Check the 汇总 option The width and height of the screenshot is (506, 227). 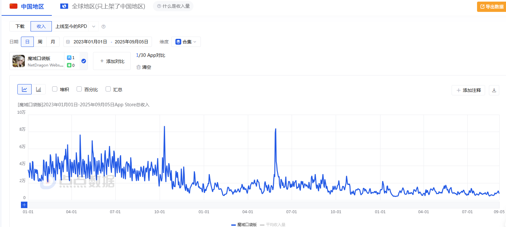(108, 89)
